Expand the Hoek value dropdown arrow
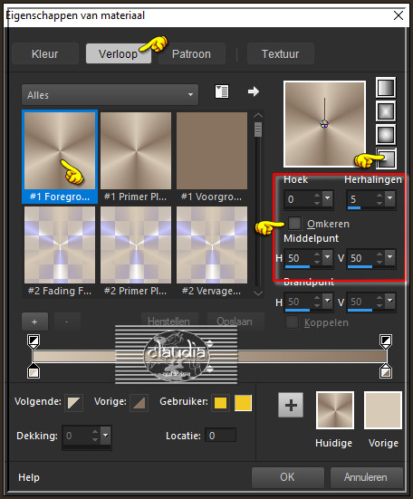 click(327, 198)
